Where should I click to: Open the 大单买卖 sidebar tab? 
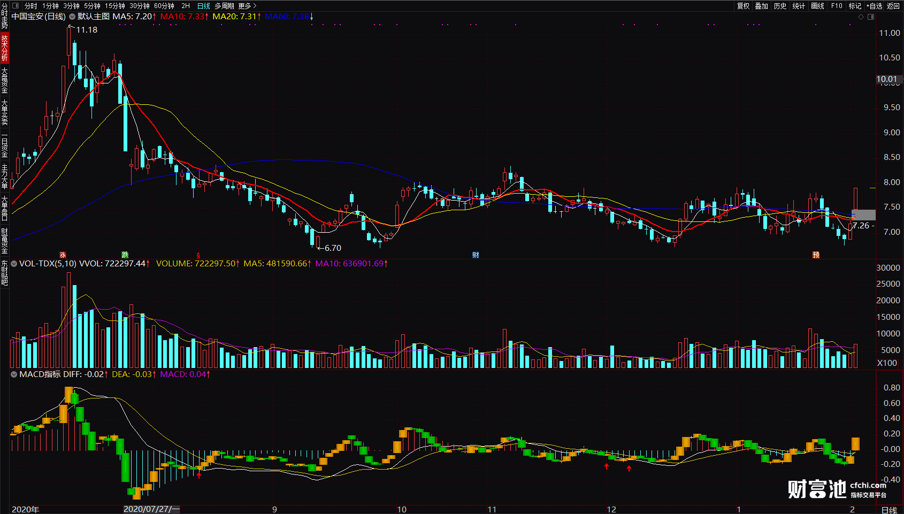pyautogui.click(x=4, y=112)
